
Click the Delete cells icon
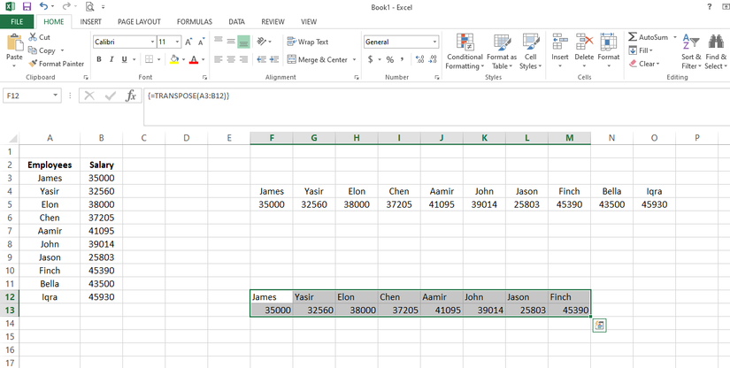(x=584, y=42)
